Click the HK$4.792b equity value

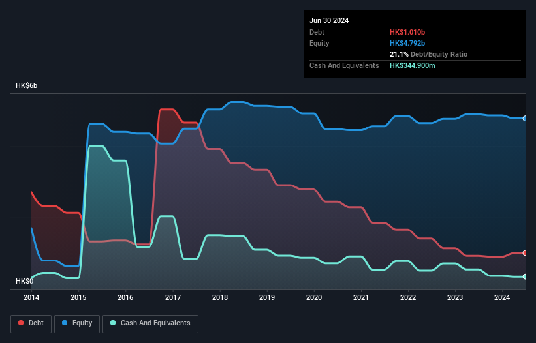click(407, 43)
